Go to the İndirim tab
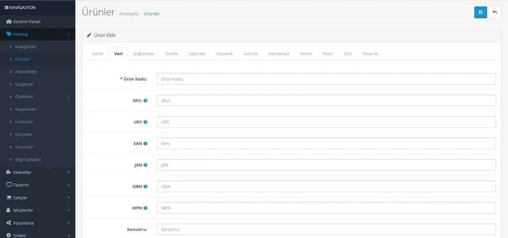Viewport: 508px width, 238px height. [251, 54]
